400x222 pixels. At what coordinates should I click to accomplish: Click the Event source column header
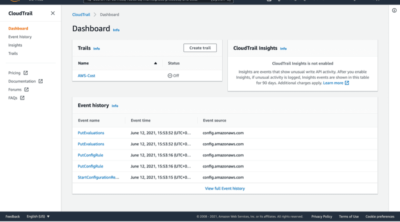[x=215, y=121]
